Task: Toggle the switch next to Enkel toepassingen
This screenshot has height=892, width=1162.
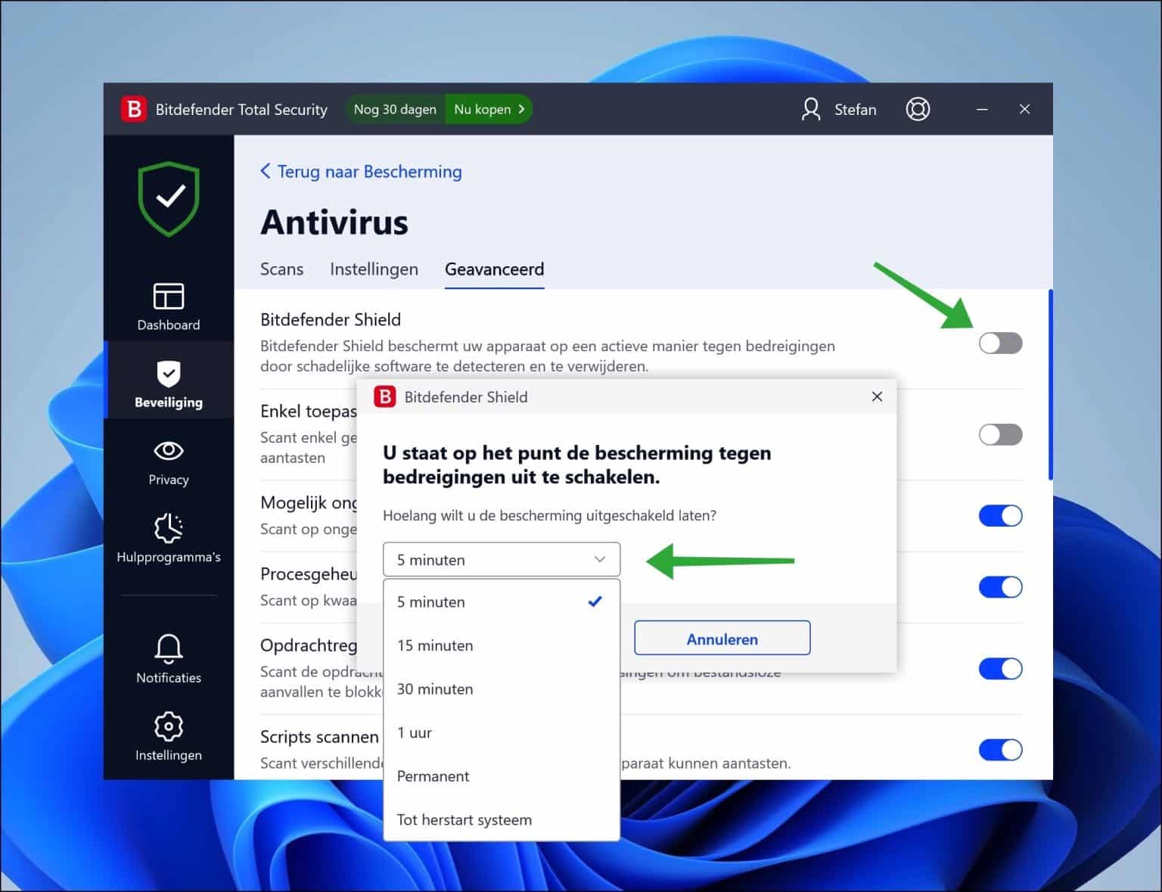Action: (1000, 434)
